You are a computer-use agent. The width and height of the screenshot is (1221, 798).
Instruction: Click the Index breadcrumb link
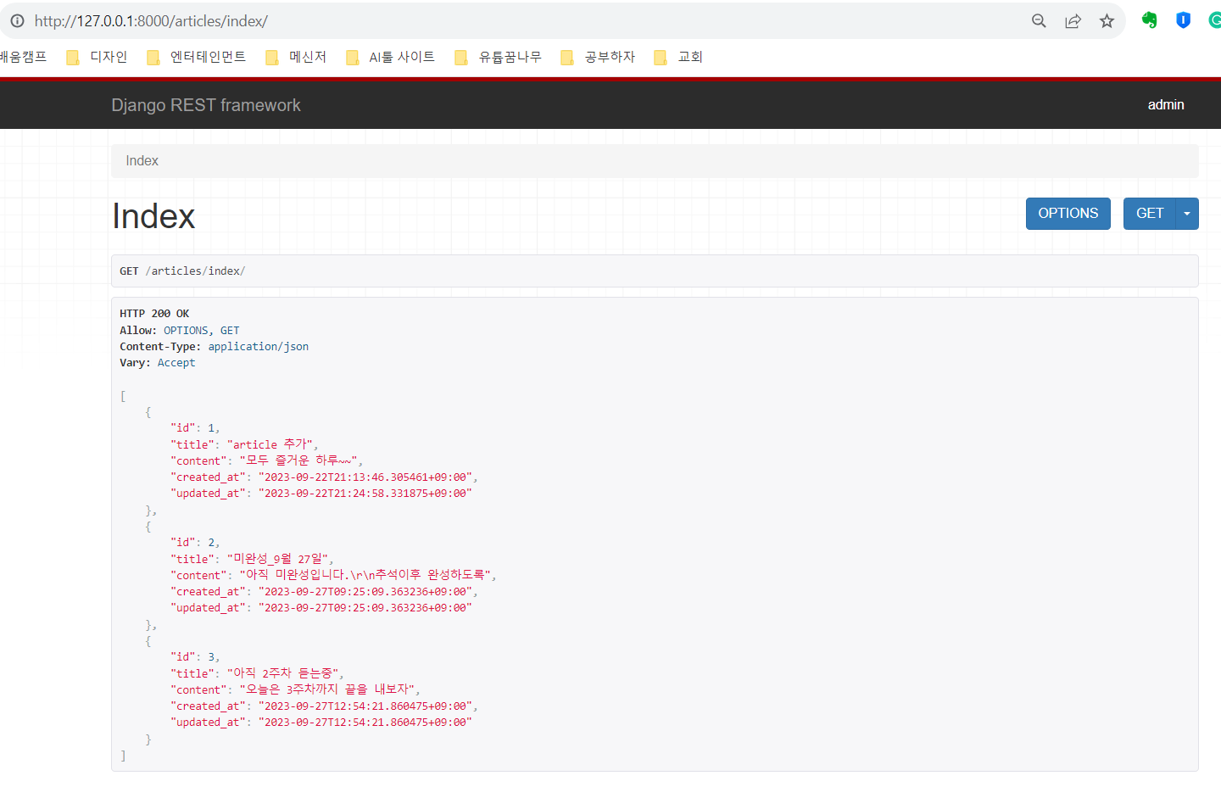[142, 161]
